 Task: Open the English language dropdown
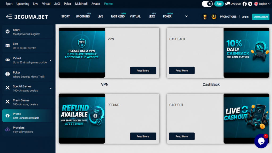coord(262,4)
